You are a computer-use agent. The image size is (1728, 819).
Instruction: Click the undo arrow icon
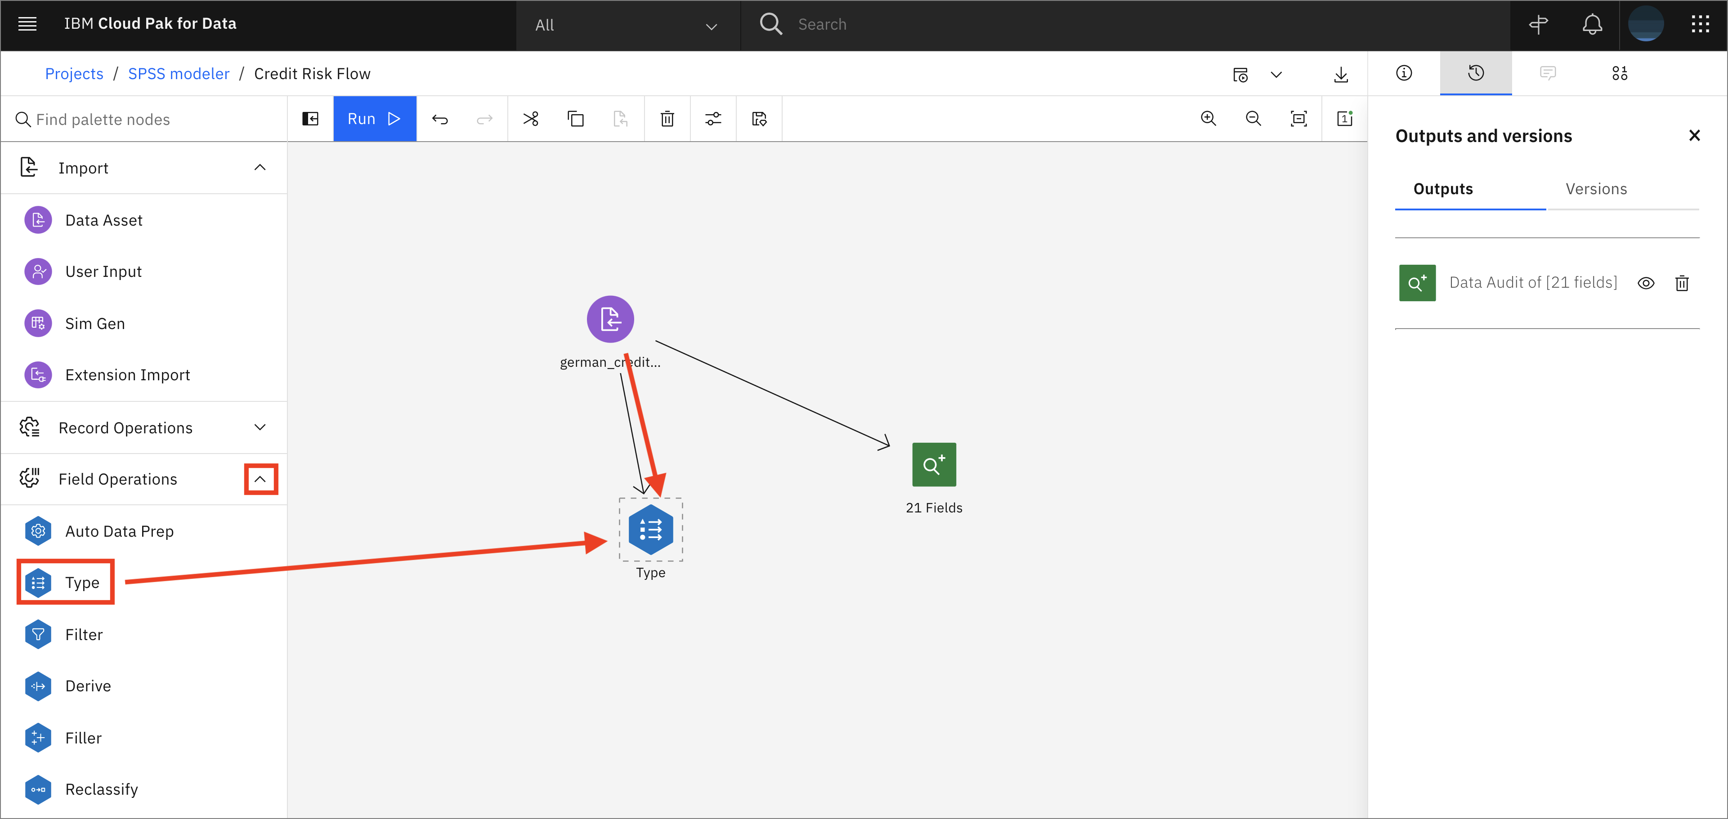(439, 119)
